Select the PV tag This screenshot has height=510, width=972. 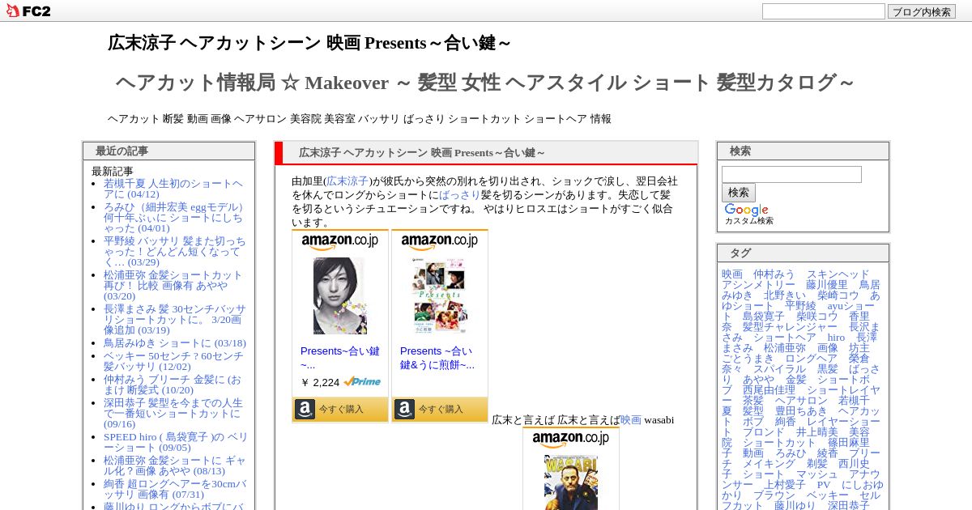(x=824, y=485)
